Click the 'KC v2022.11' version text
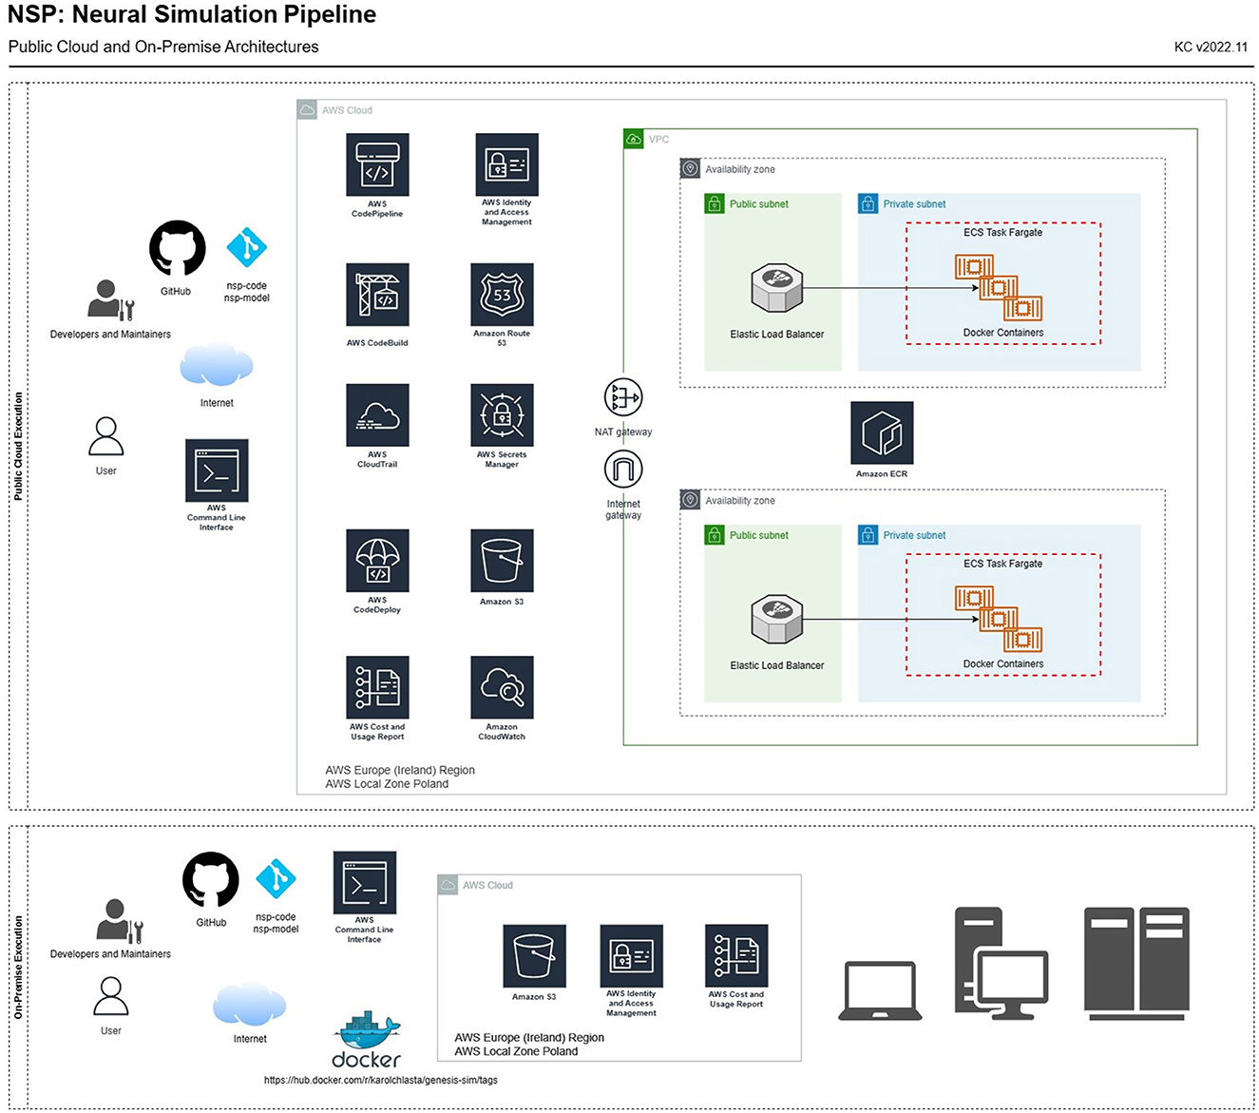The width and height of the screenshot is (1259, 1113). [x=1211, y=47]
